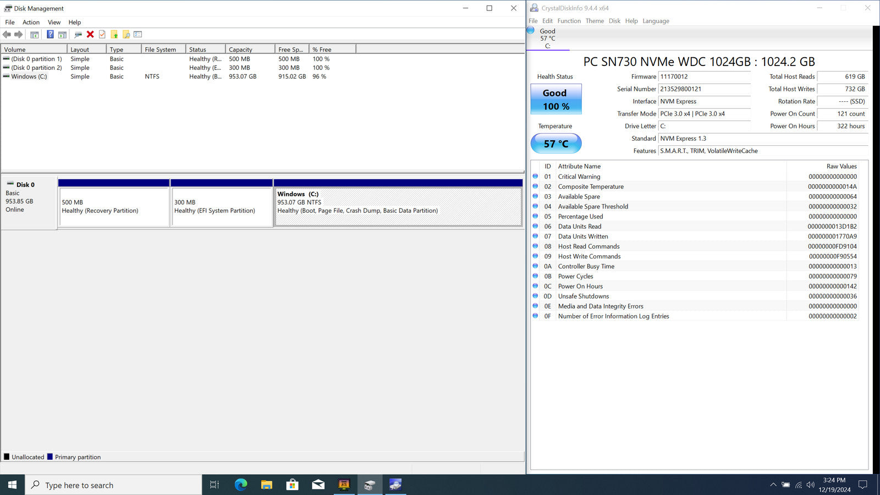Launch Microsoft Edge from the taskbar

241,485
